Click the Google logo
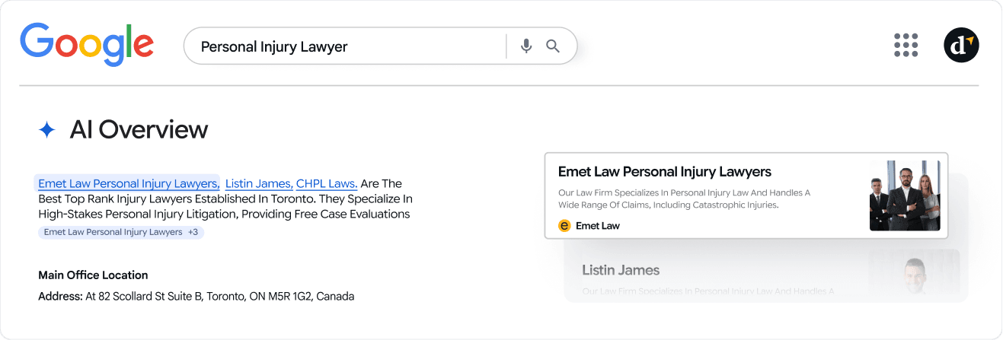 coord(87,43)
